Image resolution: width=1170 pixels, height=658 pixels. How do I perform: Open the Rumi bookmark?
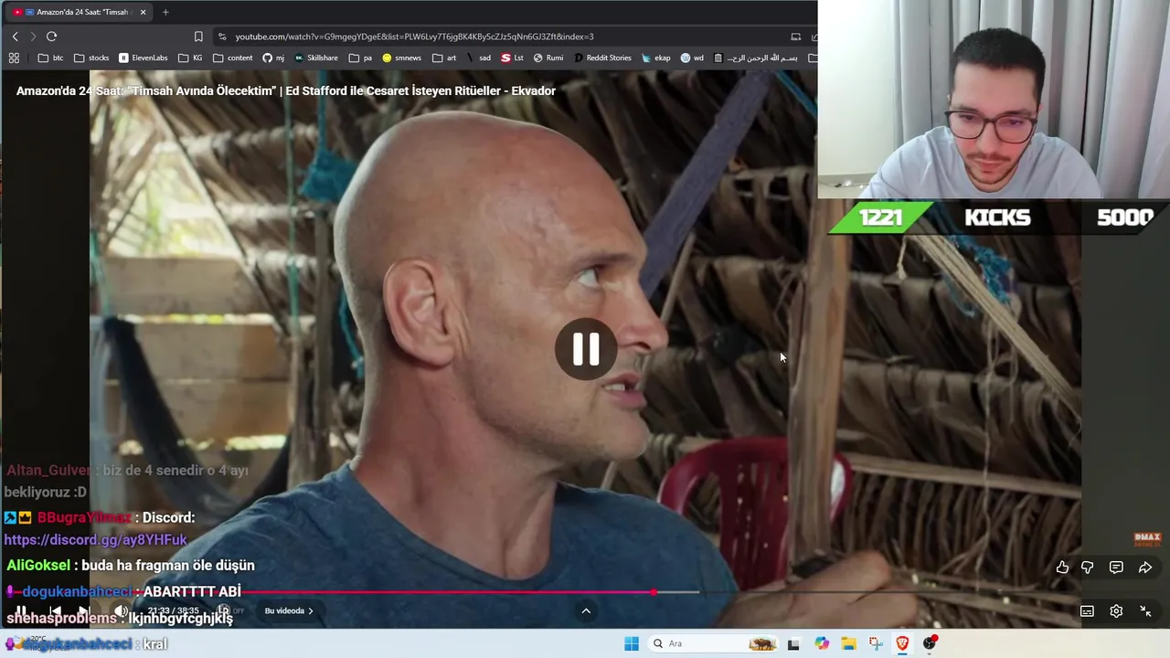(548, 58)
